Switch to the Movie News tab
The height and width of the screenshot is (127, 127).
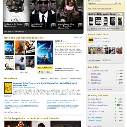pyautogui.click(x=54, y=79)
